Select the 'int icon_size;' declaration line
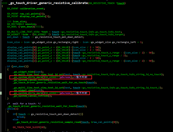This screenshot has width=173, height=132. click(x=17, y=21)
